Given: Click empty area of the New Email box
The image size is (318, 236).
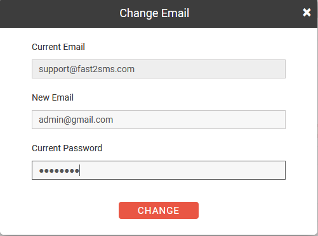Looking at the screenshot, I should pyautogui.click(x=199, y=120).
